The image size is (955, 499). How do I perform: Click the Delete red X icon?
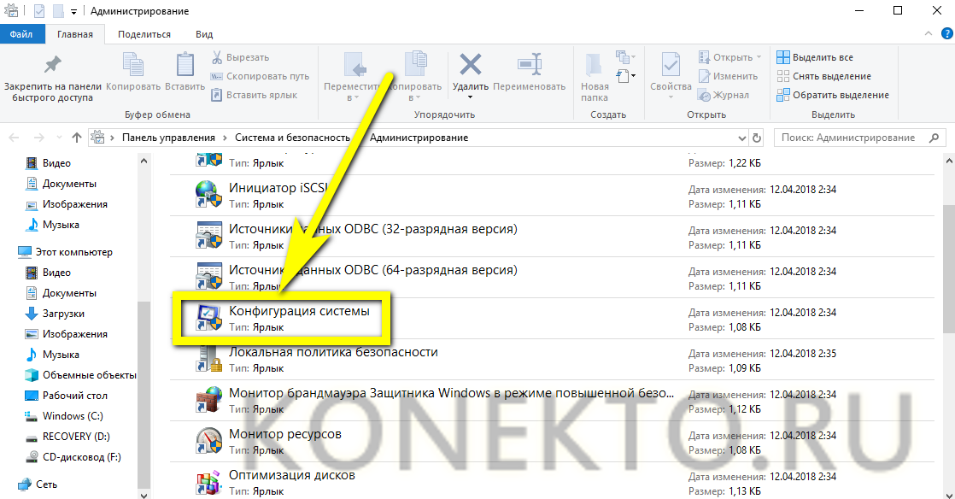(x=470, y=65)
